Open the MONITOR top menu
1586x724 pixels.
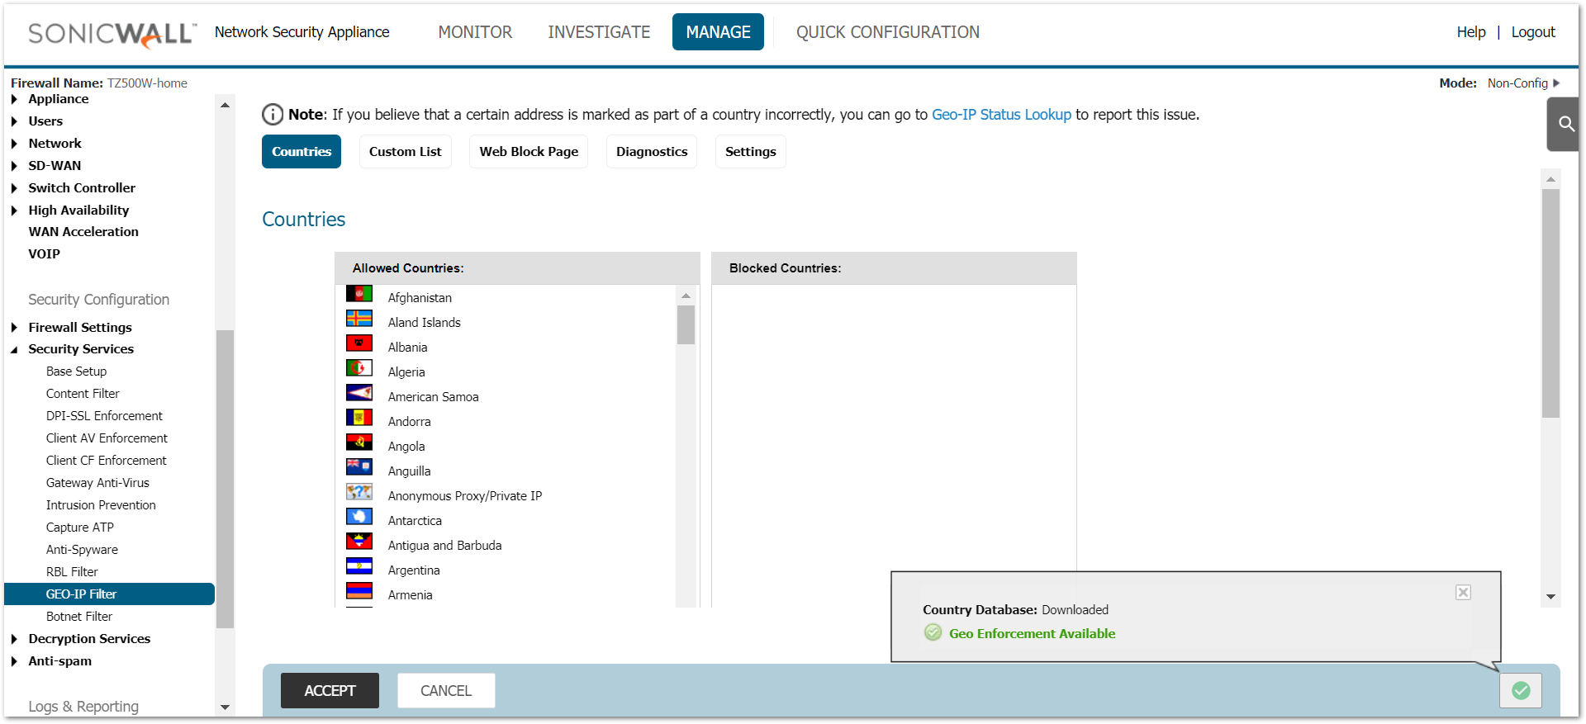475,32
